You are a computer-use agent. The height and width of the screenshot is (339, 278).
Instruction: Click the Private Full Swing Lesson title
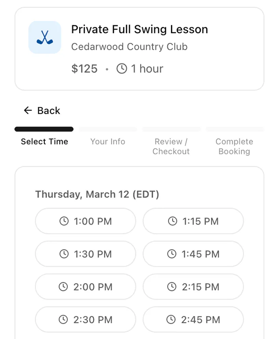139,29
